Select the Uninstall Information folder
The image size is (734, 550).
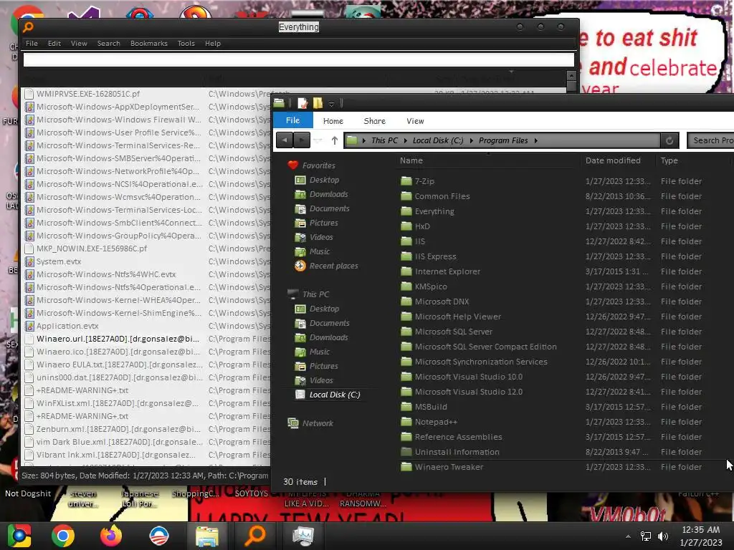457,452
